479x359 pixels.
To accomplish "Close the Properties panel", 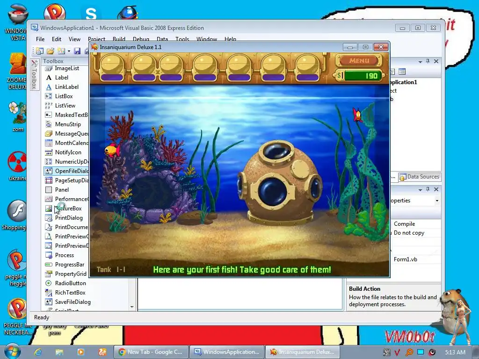I will coord(436,189).
